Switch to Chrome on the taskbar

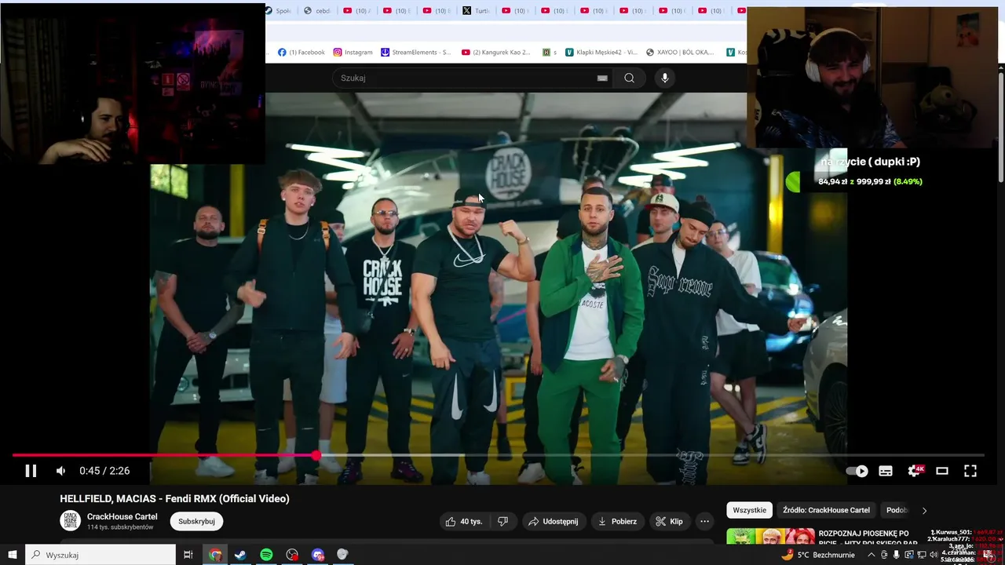click(x=215, y=555)
